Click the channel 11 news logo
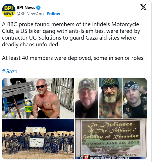 tap(86, 157)
